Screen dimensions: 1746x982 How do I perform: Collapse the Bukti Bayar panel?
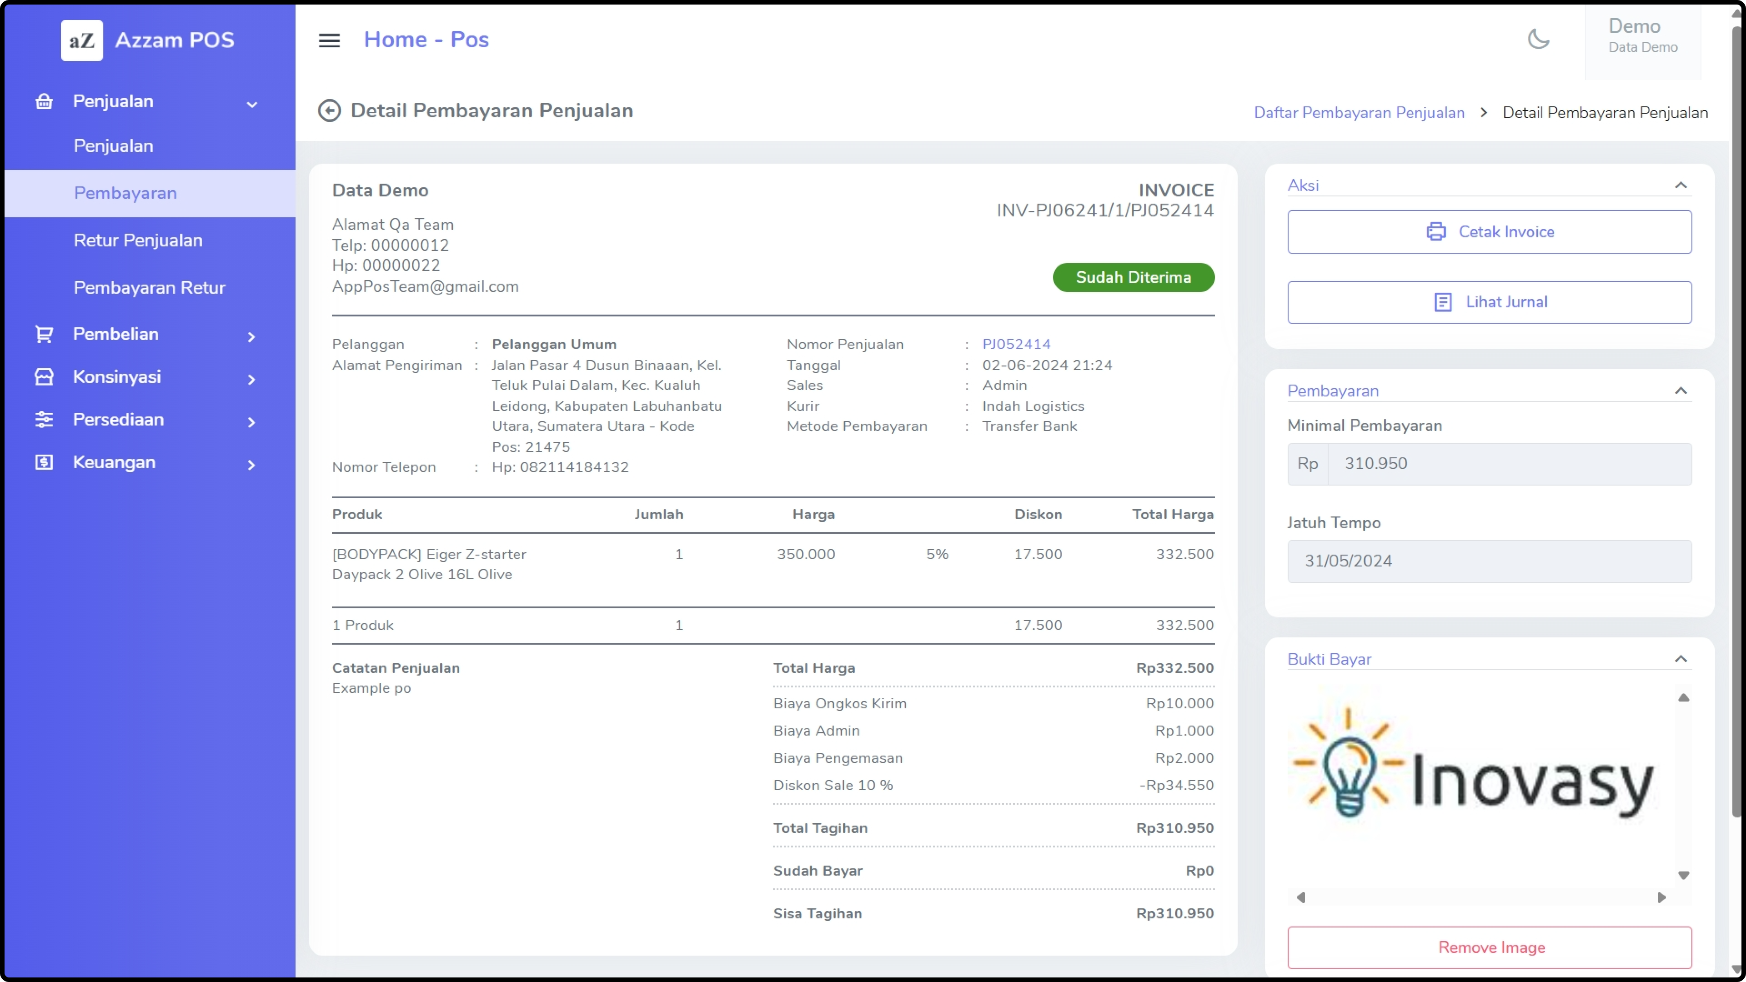tap(1680, 659)
